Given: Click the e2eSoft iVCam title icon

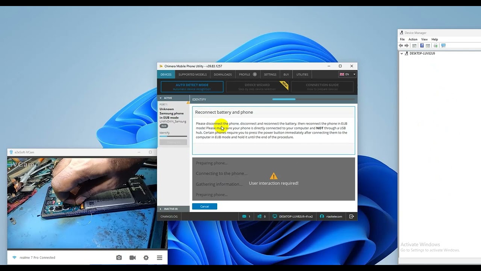Looking at the screenshot, I should tap(11, 152).
